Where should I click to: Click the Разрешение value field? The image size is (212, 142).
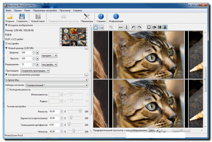(x=26, y=64)
